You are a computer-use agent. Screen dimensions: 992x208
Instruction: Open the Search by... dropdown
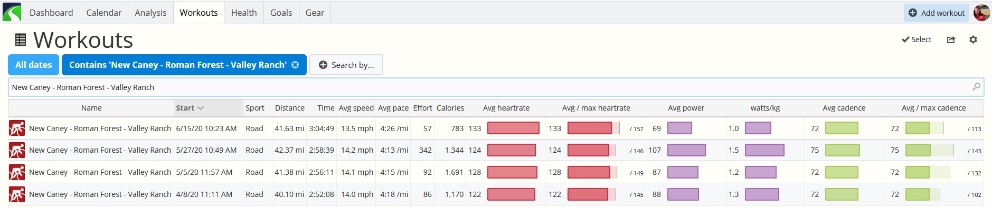coord(346,65)
